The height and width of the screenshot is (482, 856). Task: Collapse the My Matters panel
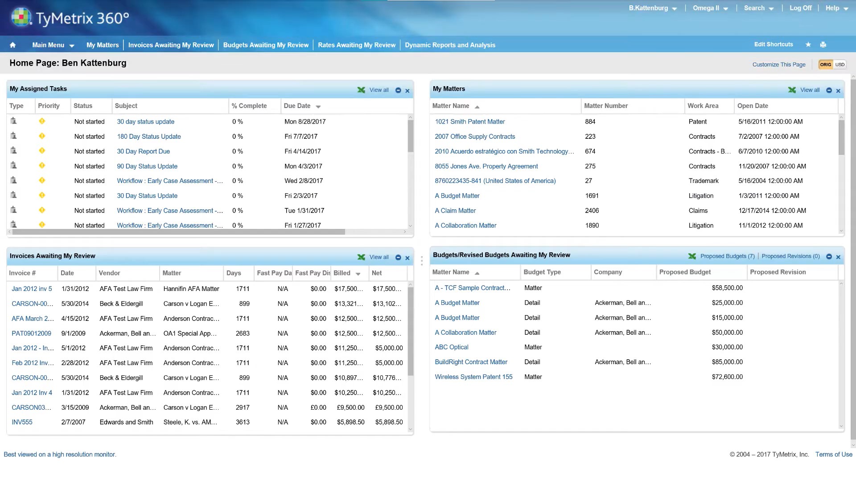point(829,90)
